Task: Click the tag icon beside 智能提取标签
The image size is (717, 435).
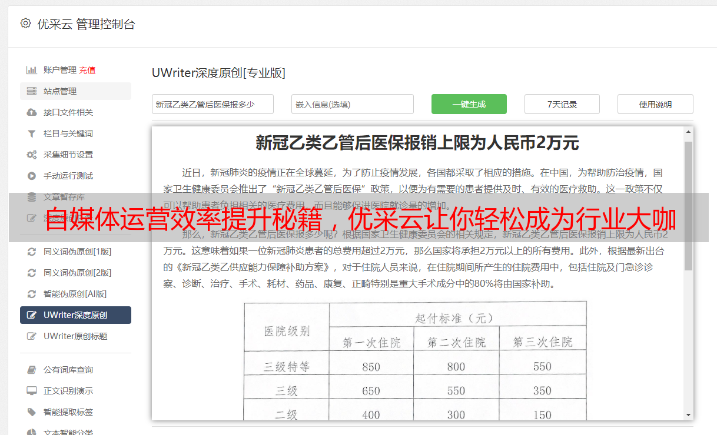Action: click(32, 412)
